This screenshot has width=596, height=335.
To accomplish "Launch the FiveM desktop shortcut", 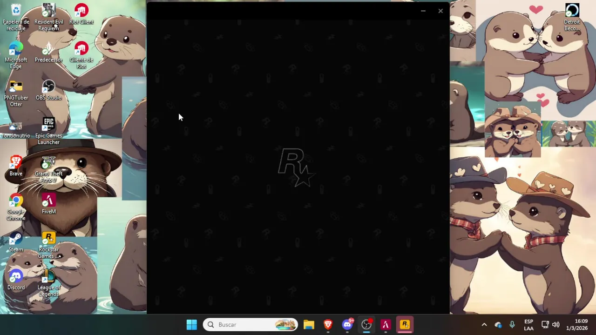I will point(48,204).
